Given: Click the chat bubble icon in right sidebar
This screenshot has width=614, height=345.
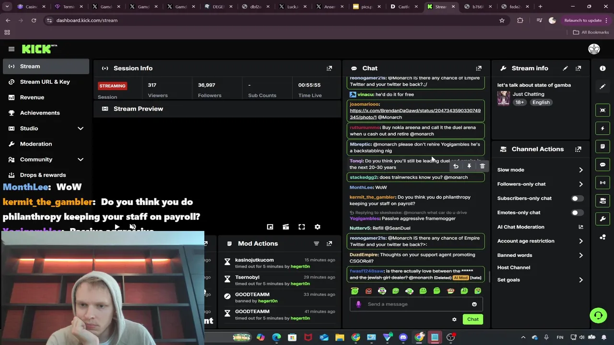Looking at the screenshot, I should tap(602, 164).
